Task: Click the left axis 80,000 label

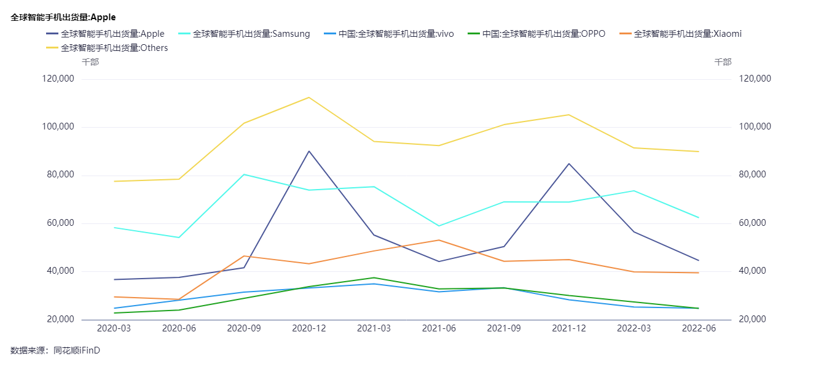Action: (60, 175)
